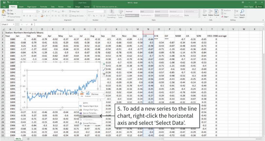Click Merge & Center

click(x=76, y=16)
